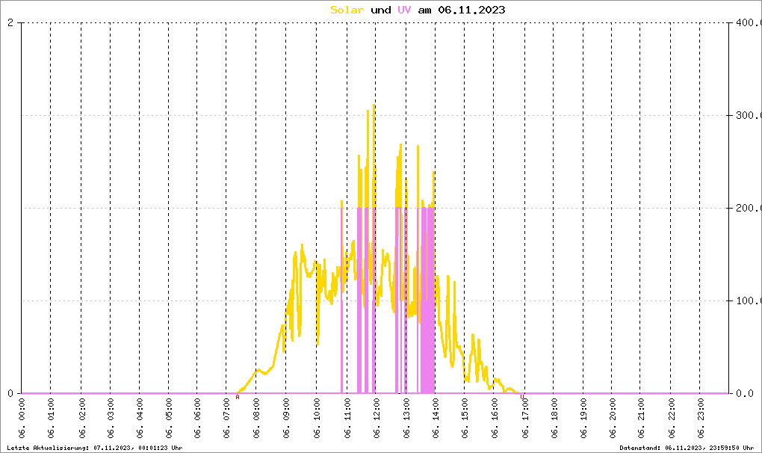Image resolution: width=762 pixels, height=453 pixels.
Task: Click the time label "06. 12:00"
Action: click(x=376, y=419)
